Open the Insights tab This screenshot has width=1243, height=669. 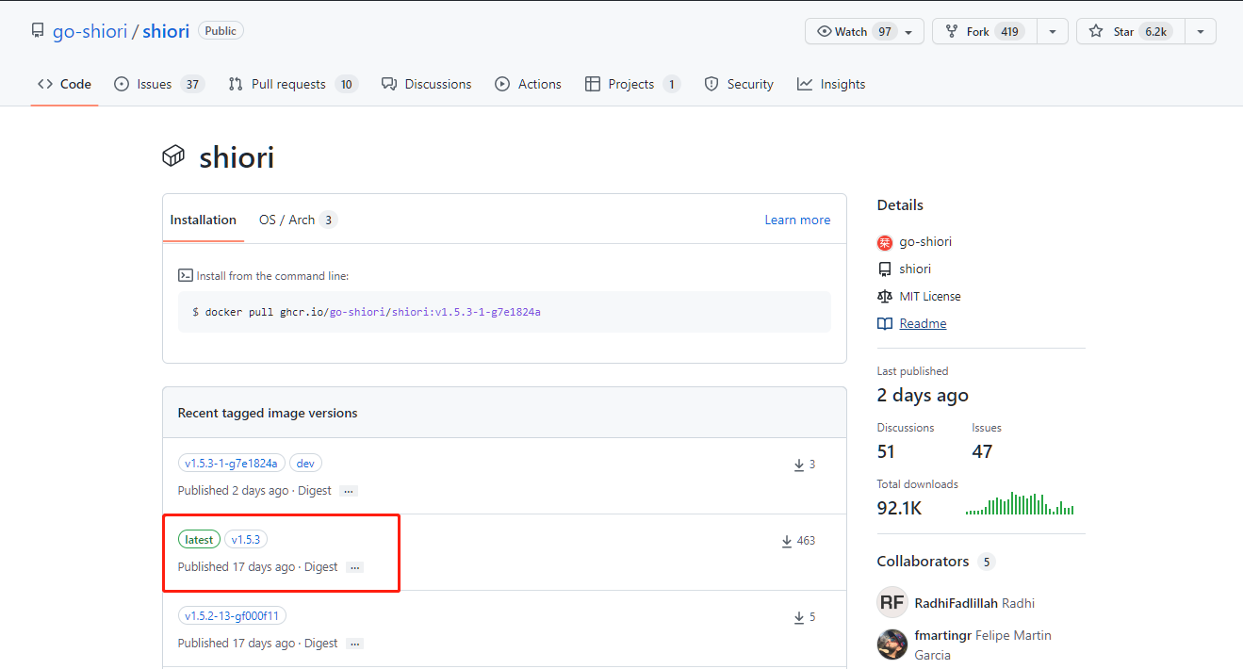831,84
